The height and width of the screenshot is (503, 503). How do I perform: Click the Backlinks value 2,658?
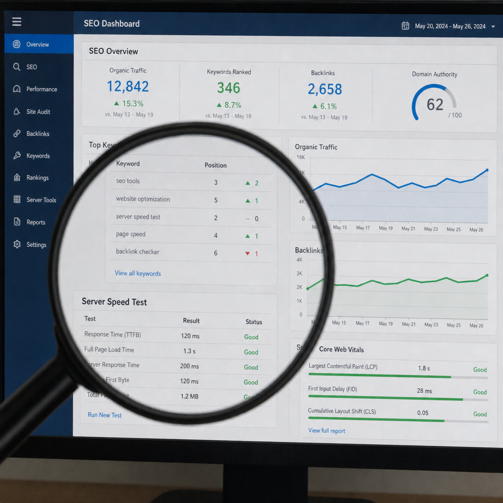coord(325,89)
